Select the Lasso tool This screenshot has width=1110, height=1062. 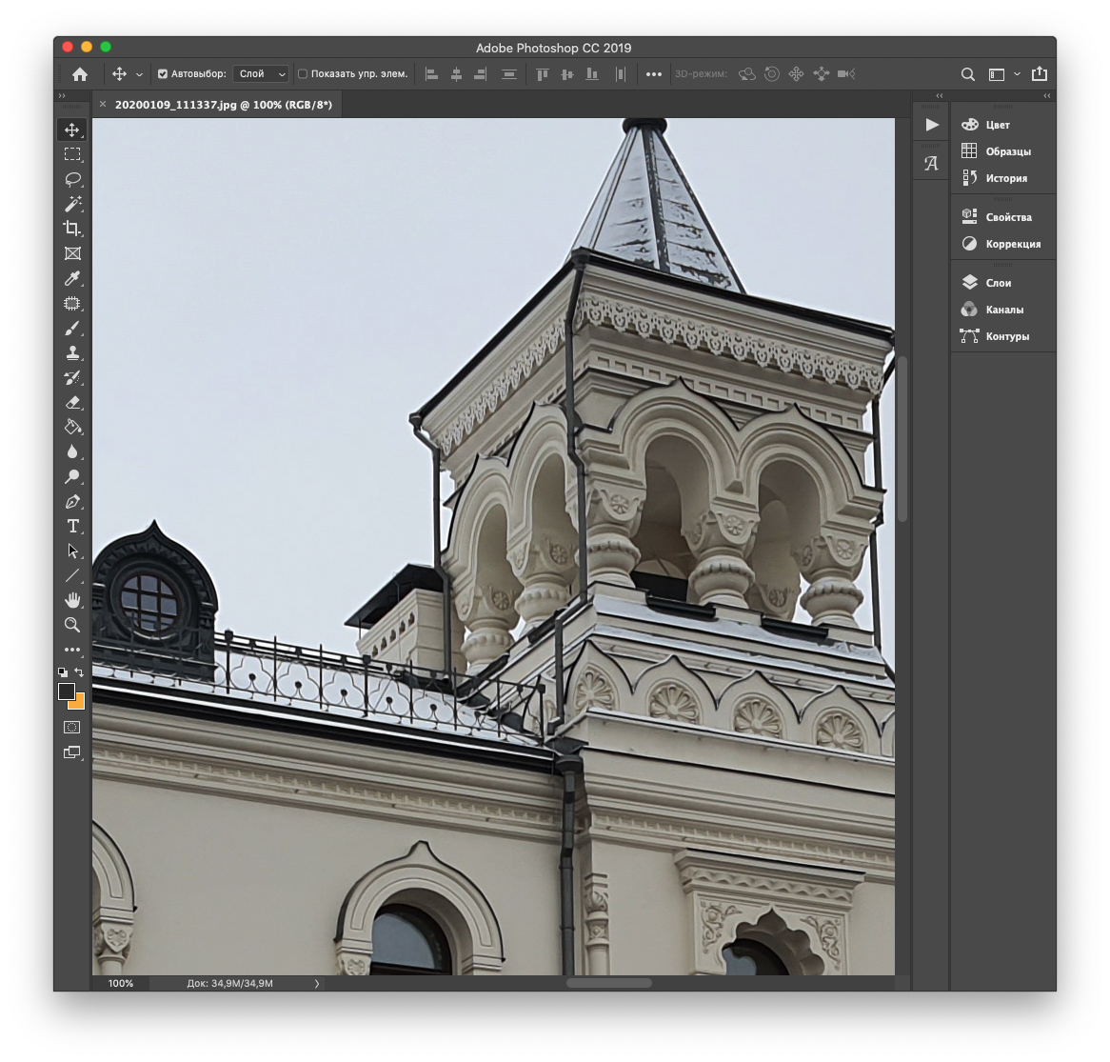point(72,179)
